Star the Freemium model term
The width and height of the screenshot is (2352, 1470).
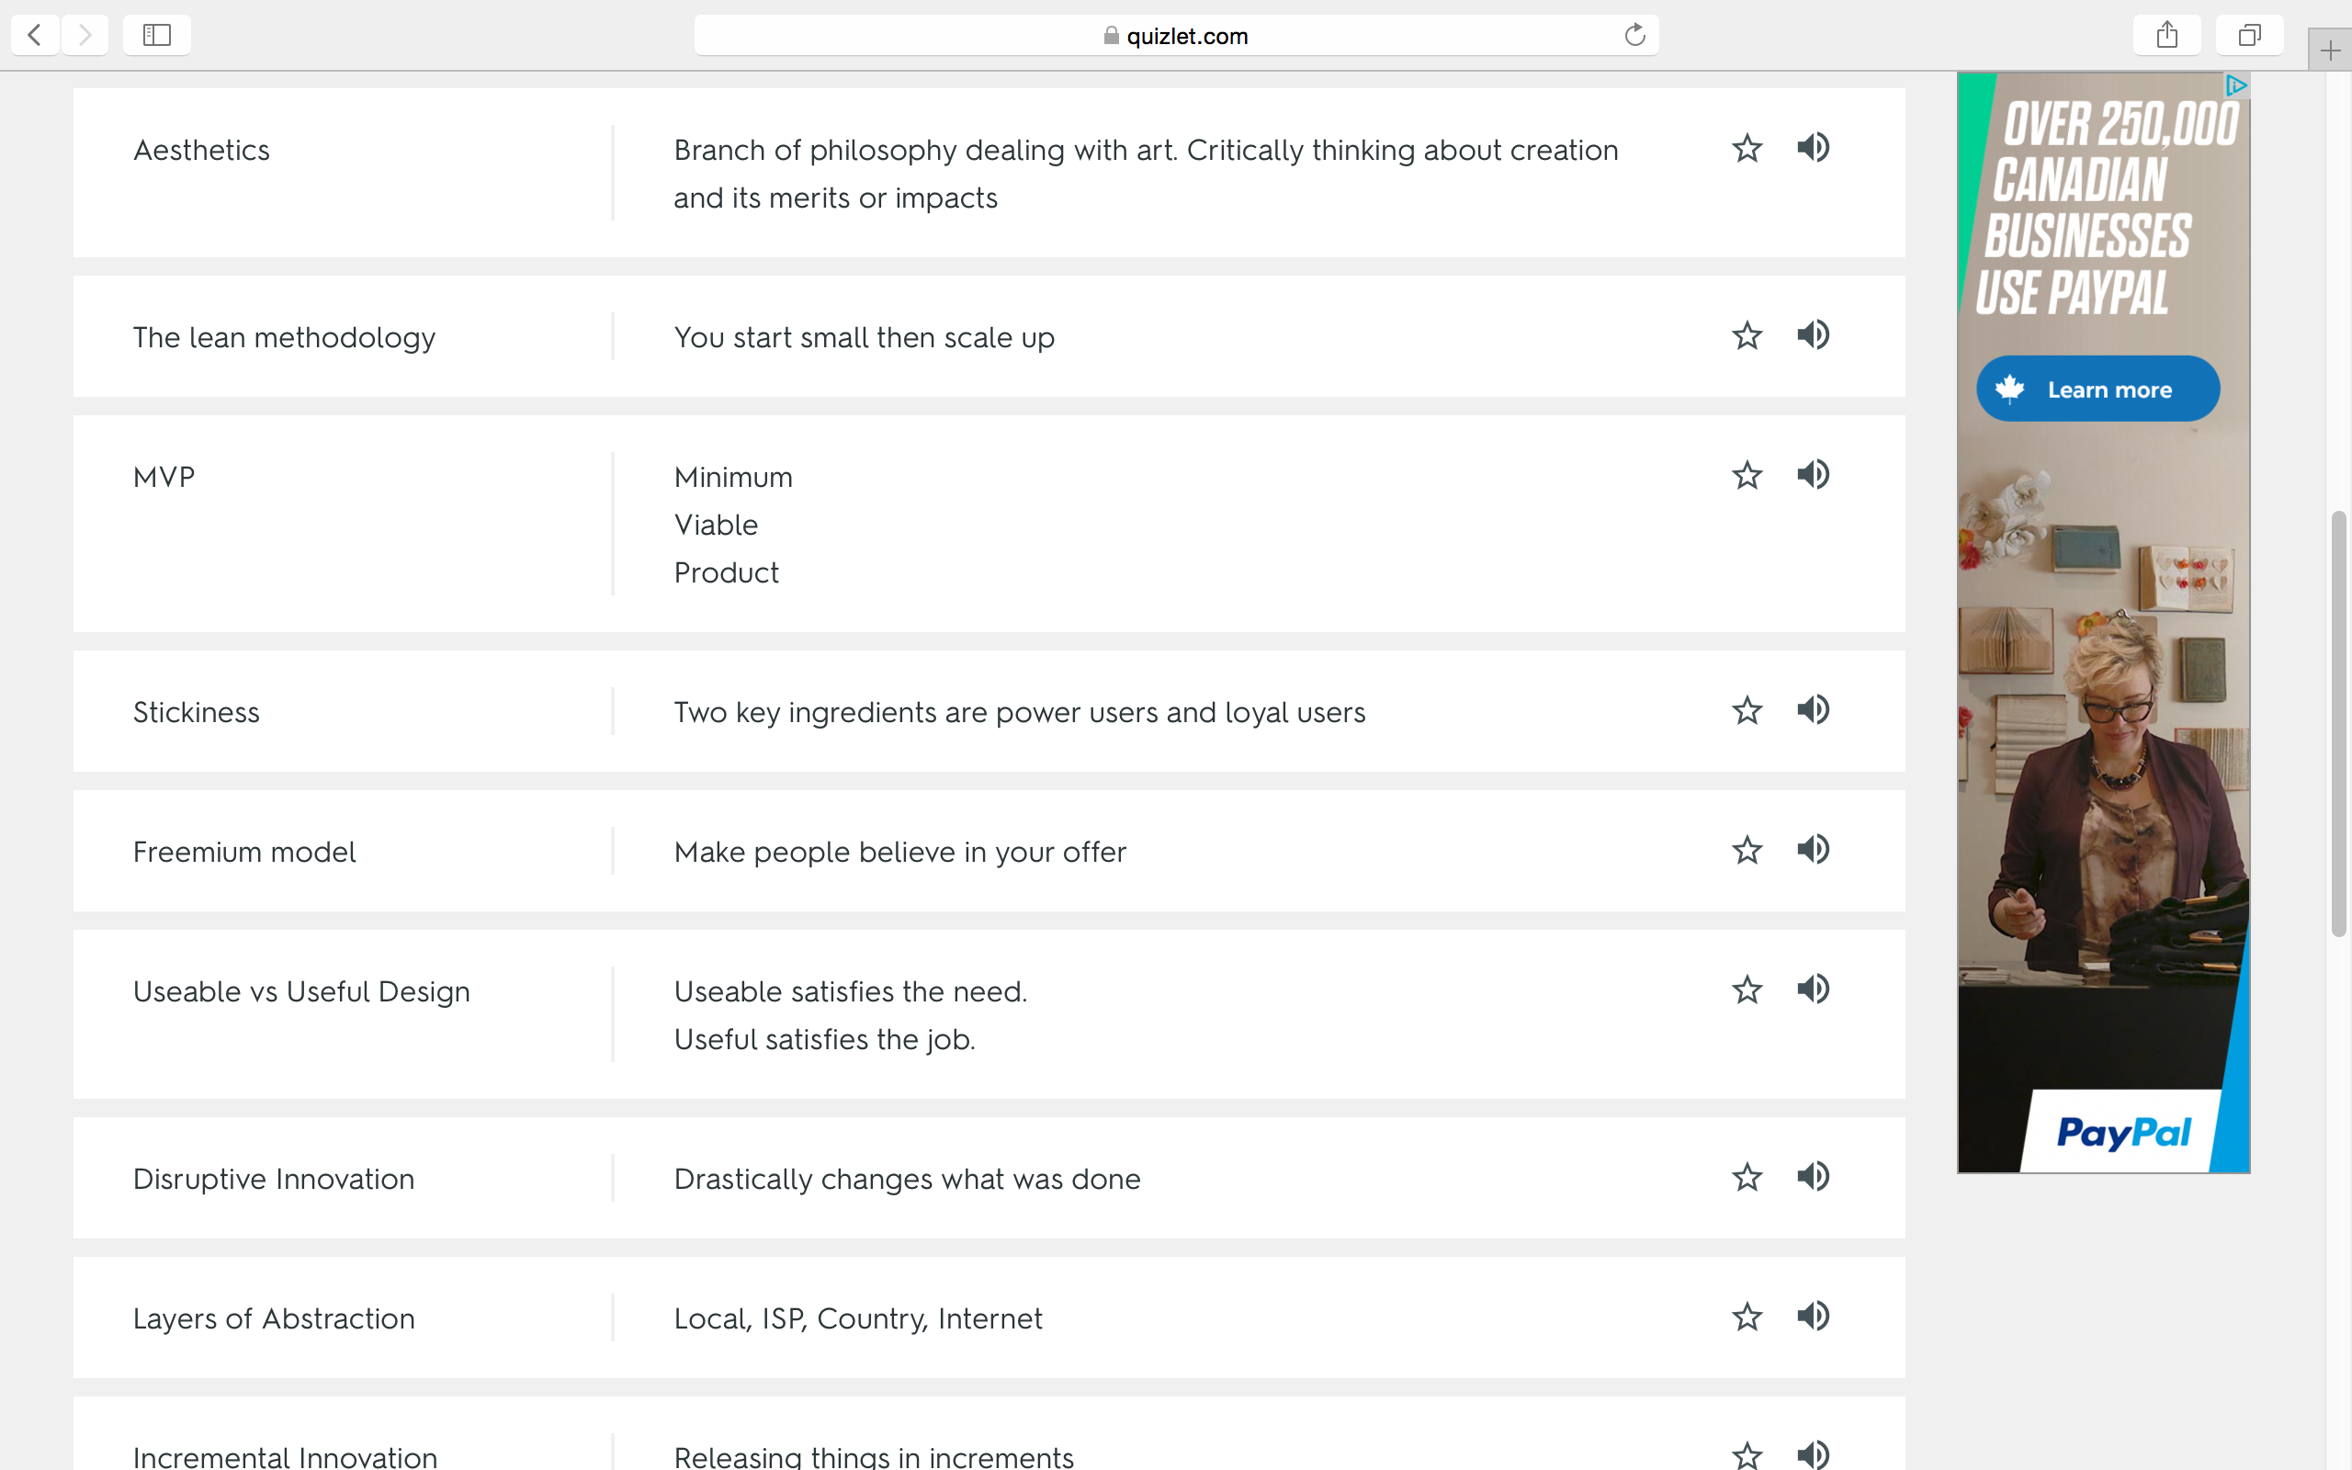(x=1747, y=850)
